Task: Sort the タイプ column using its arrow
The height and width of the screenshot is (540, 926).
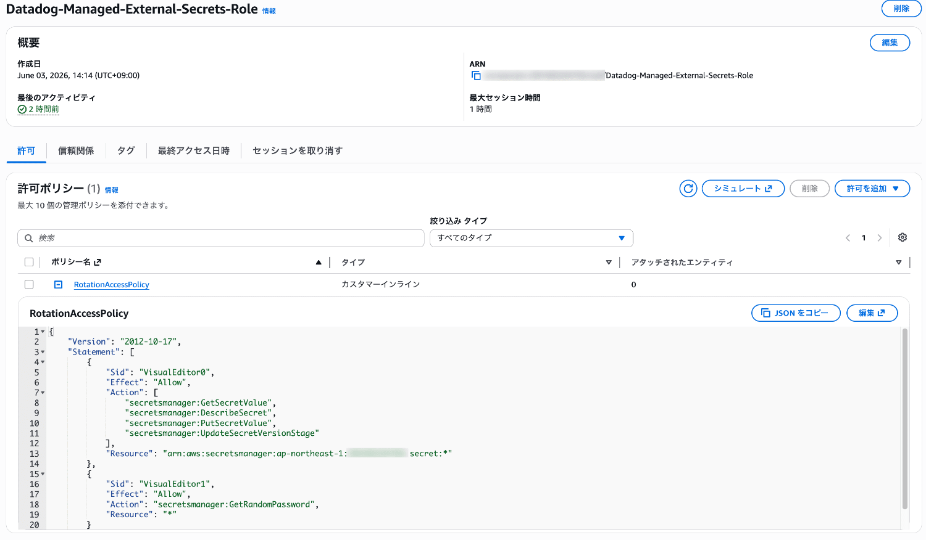Action: [609, 262]
